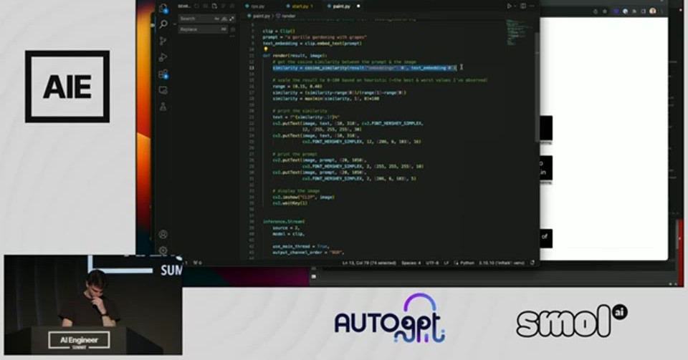Open the editor More Actions ellipsis menu

click(x=532, y=6)
